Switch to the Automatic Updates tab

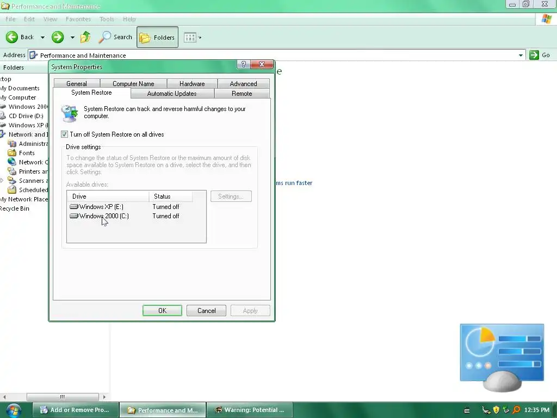(x=172, y=94)
